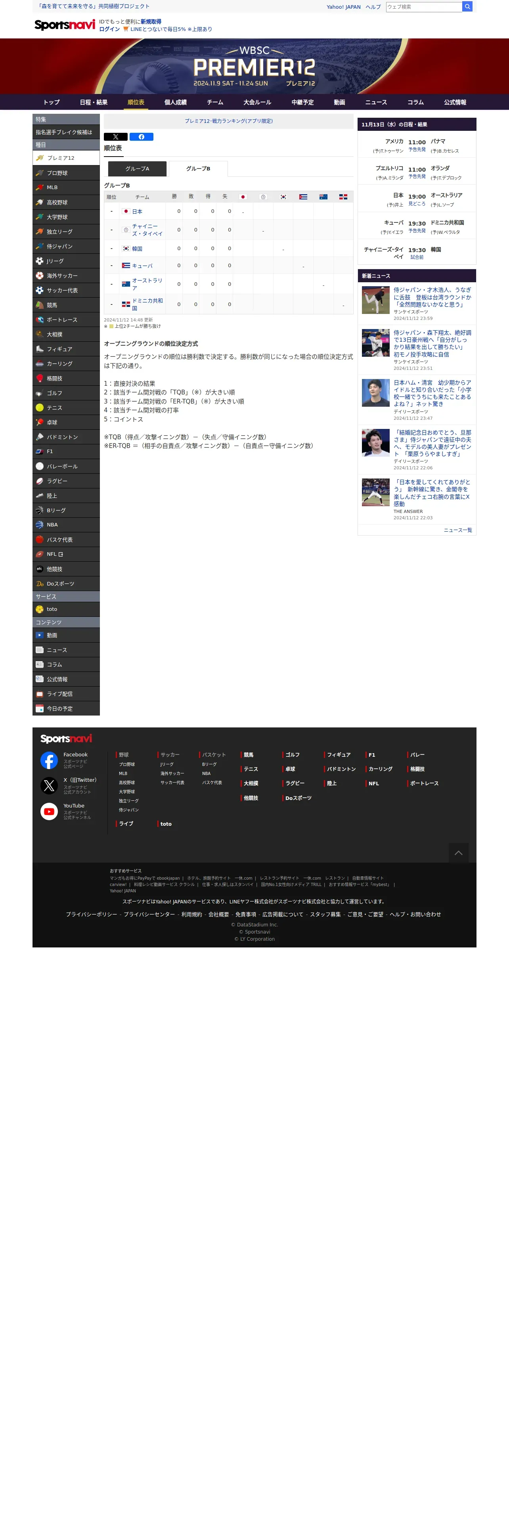
Task: Click the back-to-top arrow button
Action: tap(458, 852)
